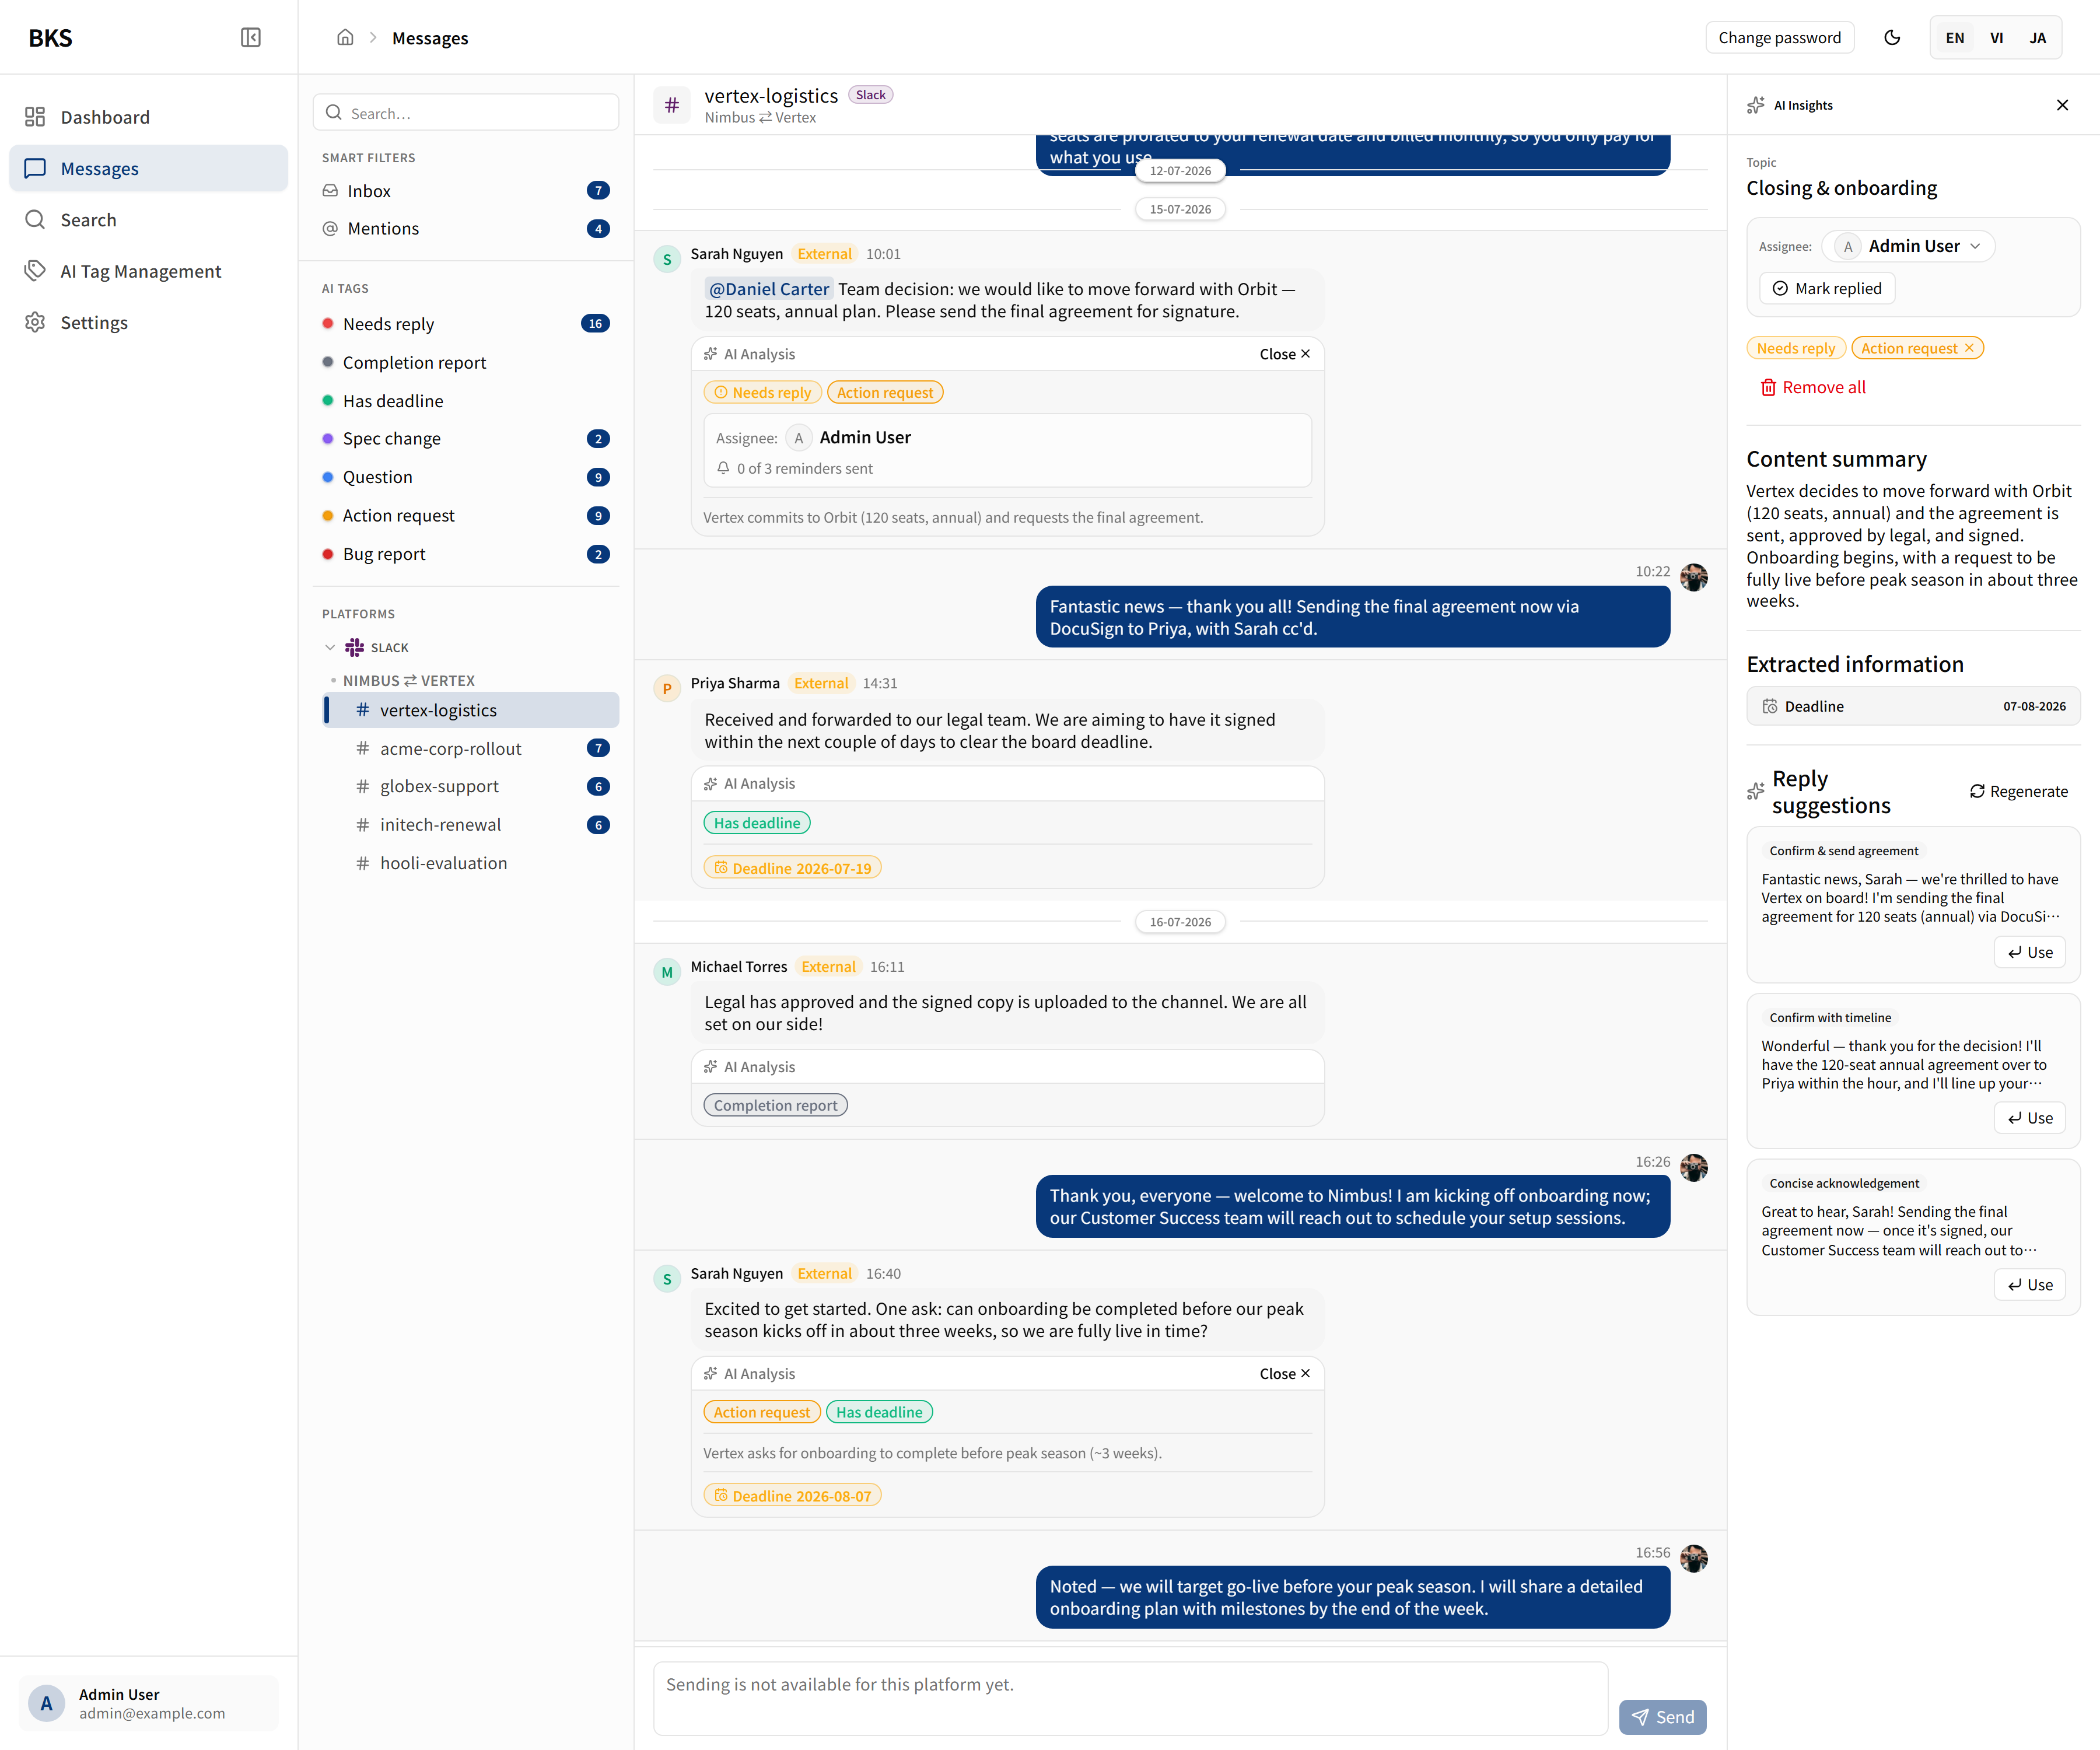Click sender avatar on 10:22 reply
Image resolution: width=2100 pixels, height=1750 pixels.
[1694, 578]
